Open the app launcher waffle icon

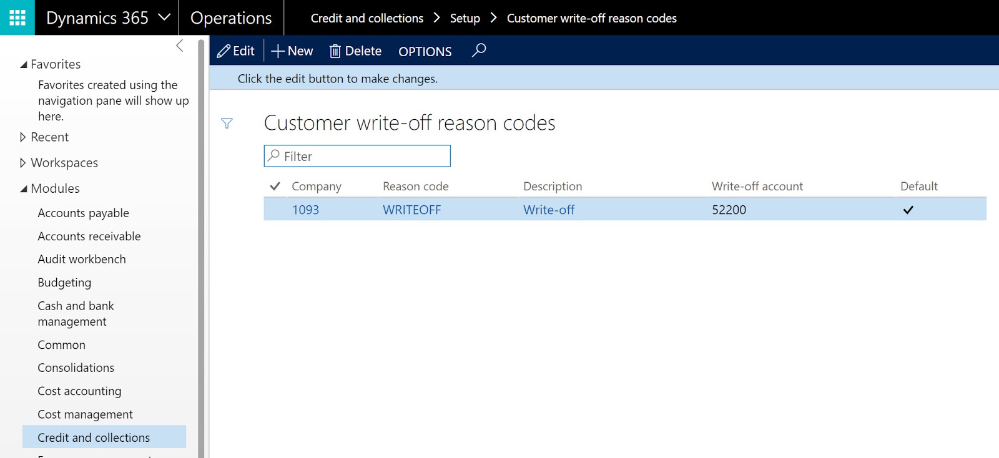(17, 17)
